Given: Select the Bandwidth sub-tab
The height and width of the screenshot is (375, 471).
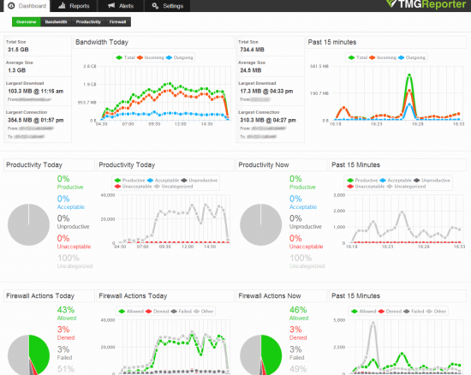Looking at the screenshot, I should click(x=56, y=22).
